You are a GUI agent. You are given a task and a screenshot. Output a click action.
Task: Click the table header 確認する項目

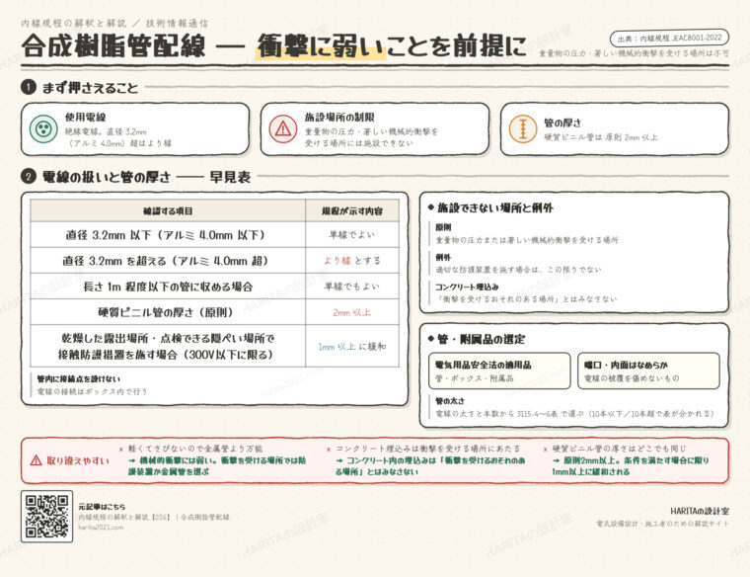pyautogui.click(x=168, y=210)
